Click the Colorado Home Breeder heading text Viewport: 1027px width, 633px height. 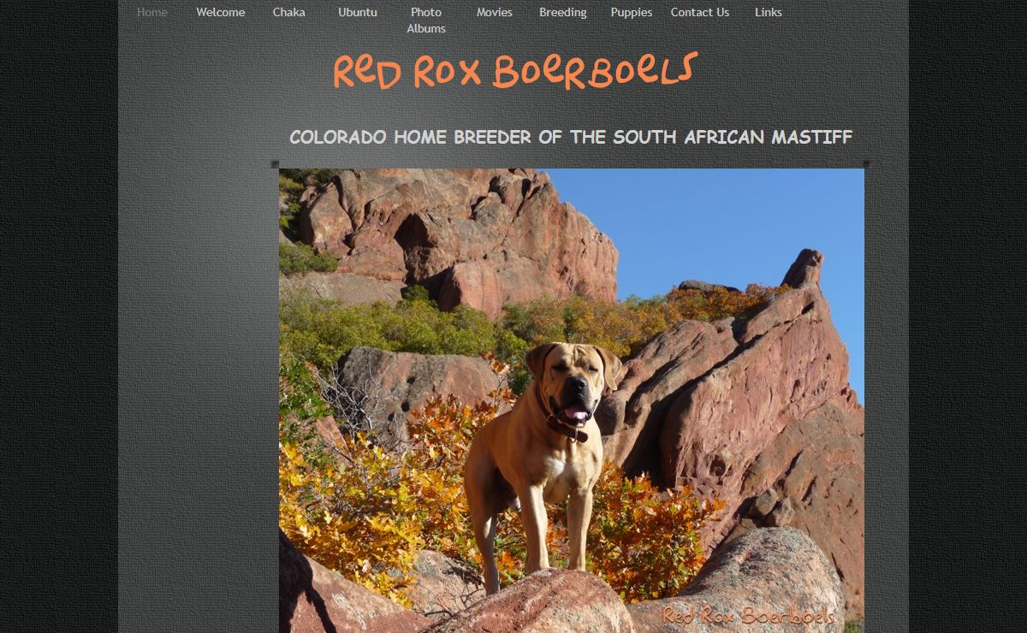(x=571, y=137)
